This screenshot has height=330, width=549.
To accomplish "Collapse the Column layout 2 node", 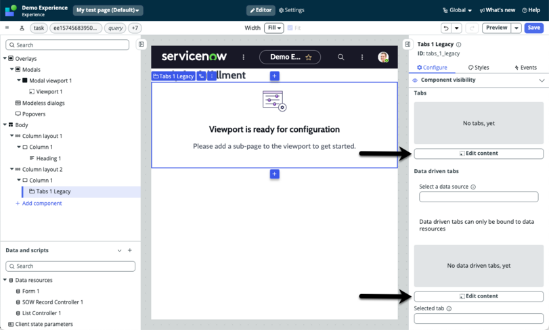I will 12,169.
